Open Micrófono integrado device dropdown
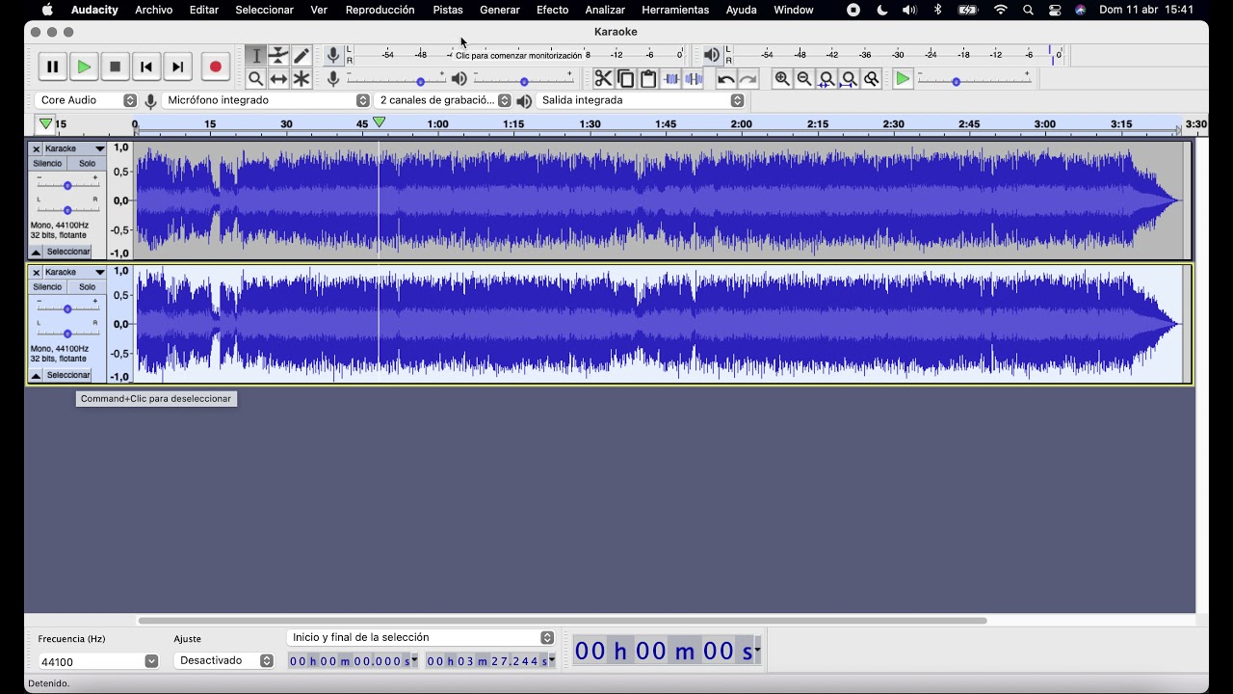The image size is (1233, 694). pos(267,100)
